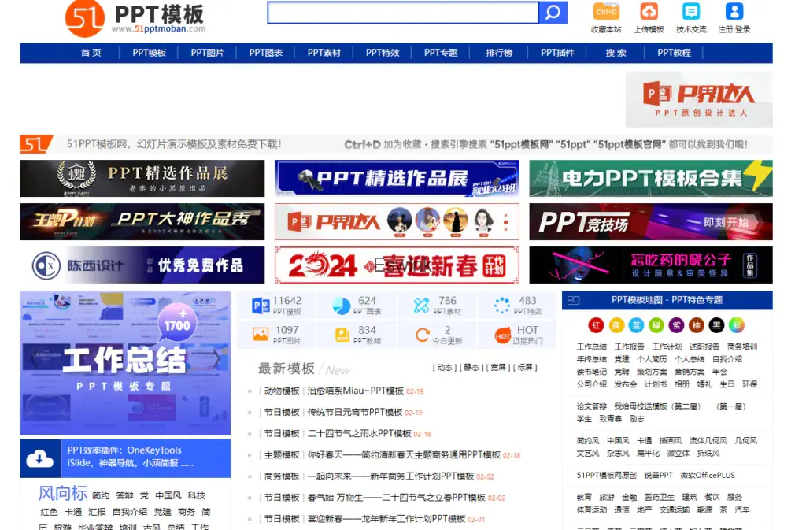Open the 上传模板 upload cloud icon
This screenshot has width=806, height=530.
click(x=649, y=12)
